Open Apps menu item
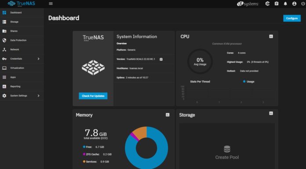306x169 pixels. click(x=22, y=77)
